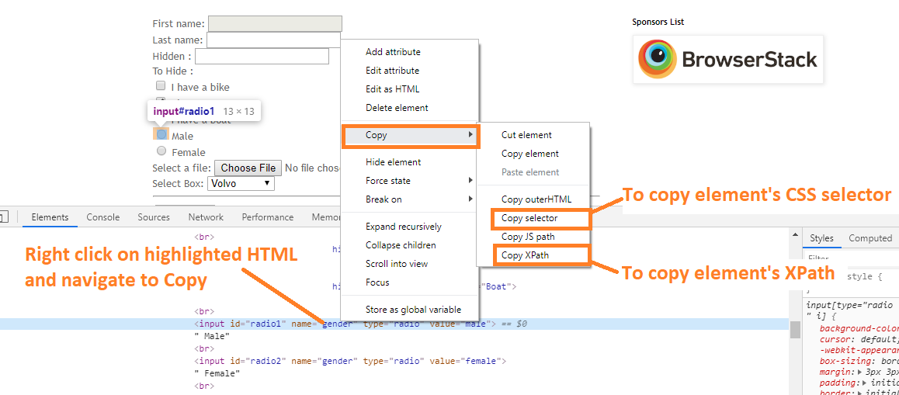Select Hide element menu option
This screenshot has height=395, width=899.
point(409,162)
